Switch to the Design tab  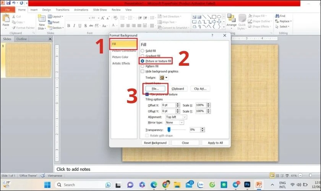(x=47, y=10)
